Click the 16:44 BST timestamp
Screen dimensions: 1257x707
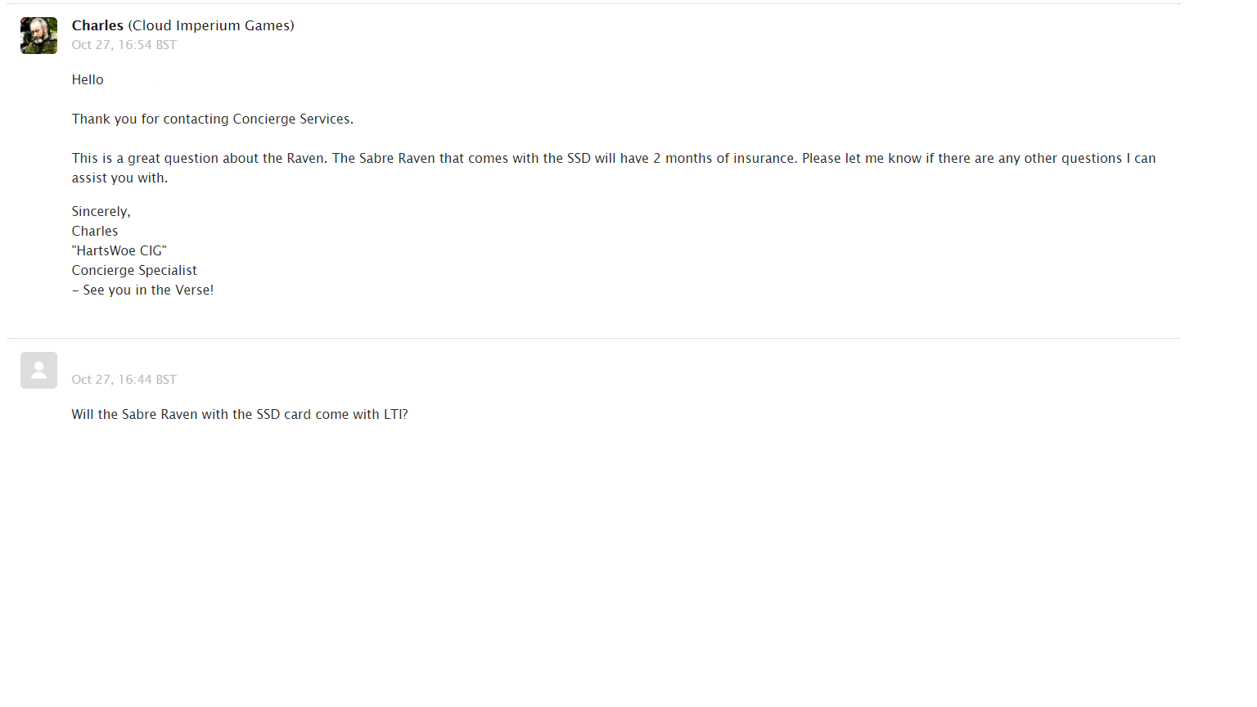124,380
